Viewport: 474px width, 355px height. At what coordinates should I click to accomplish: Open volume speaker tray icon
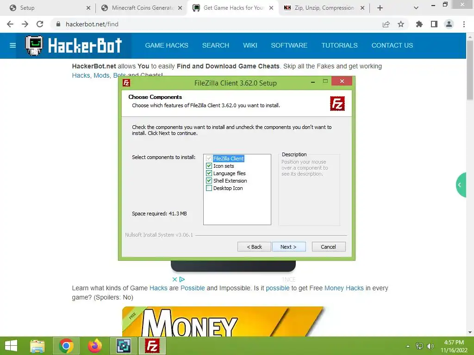430,346
